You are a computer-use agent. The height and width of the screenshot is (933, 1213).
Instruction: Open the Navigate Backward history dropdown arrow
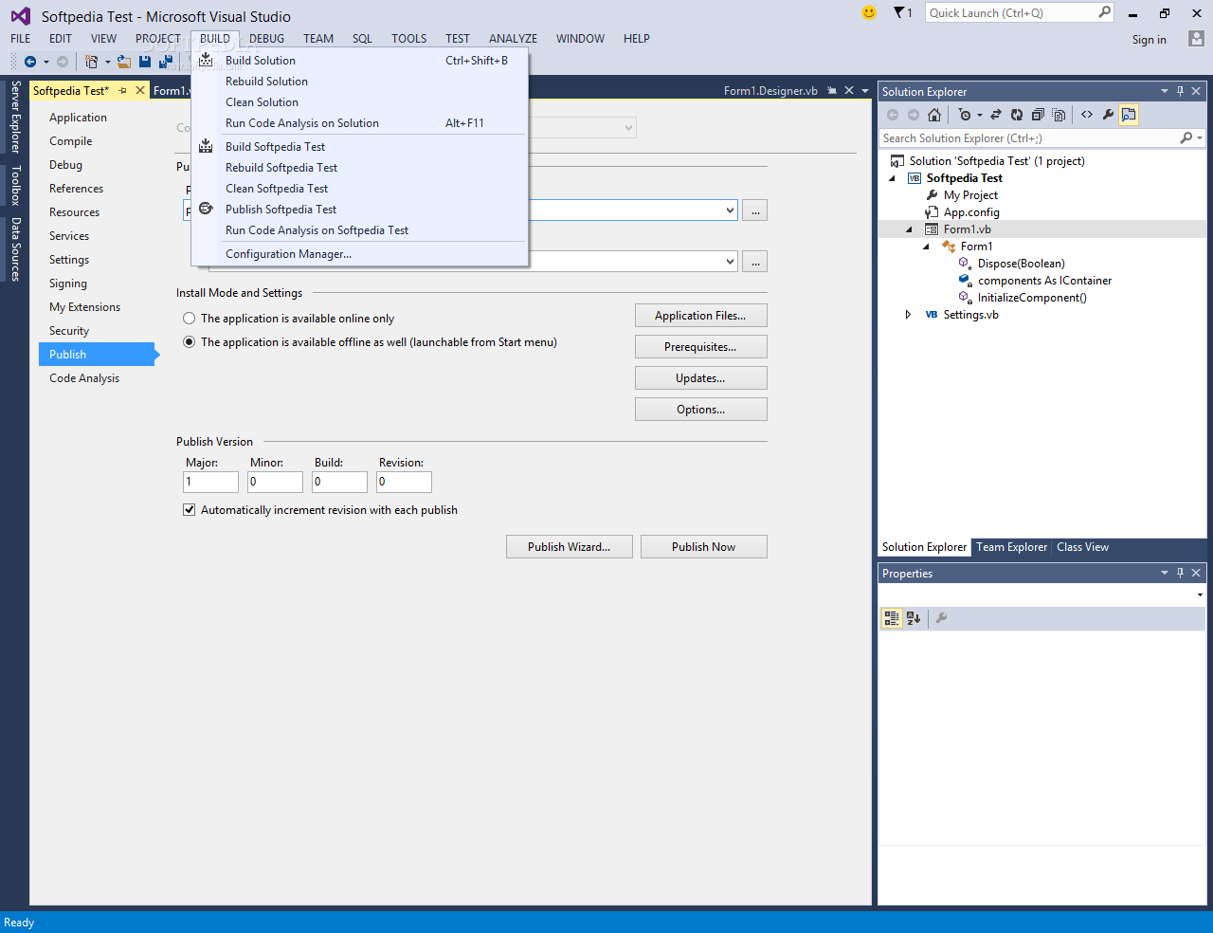[x=45, y=62]
